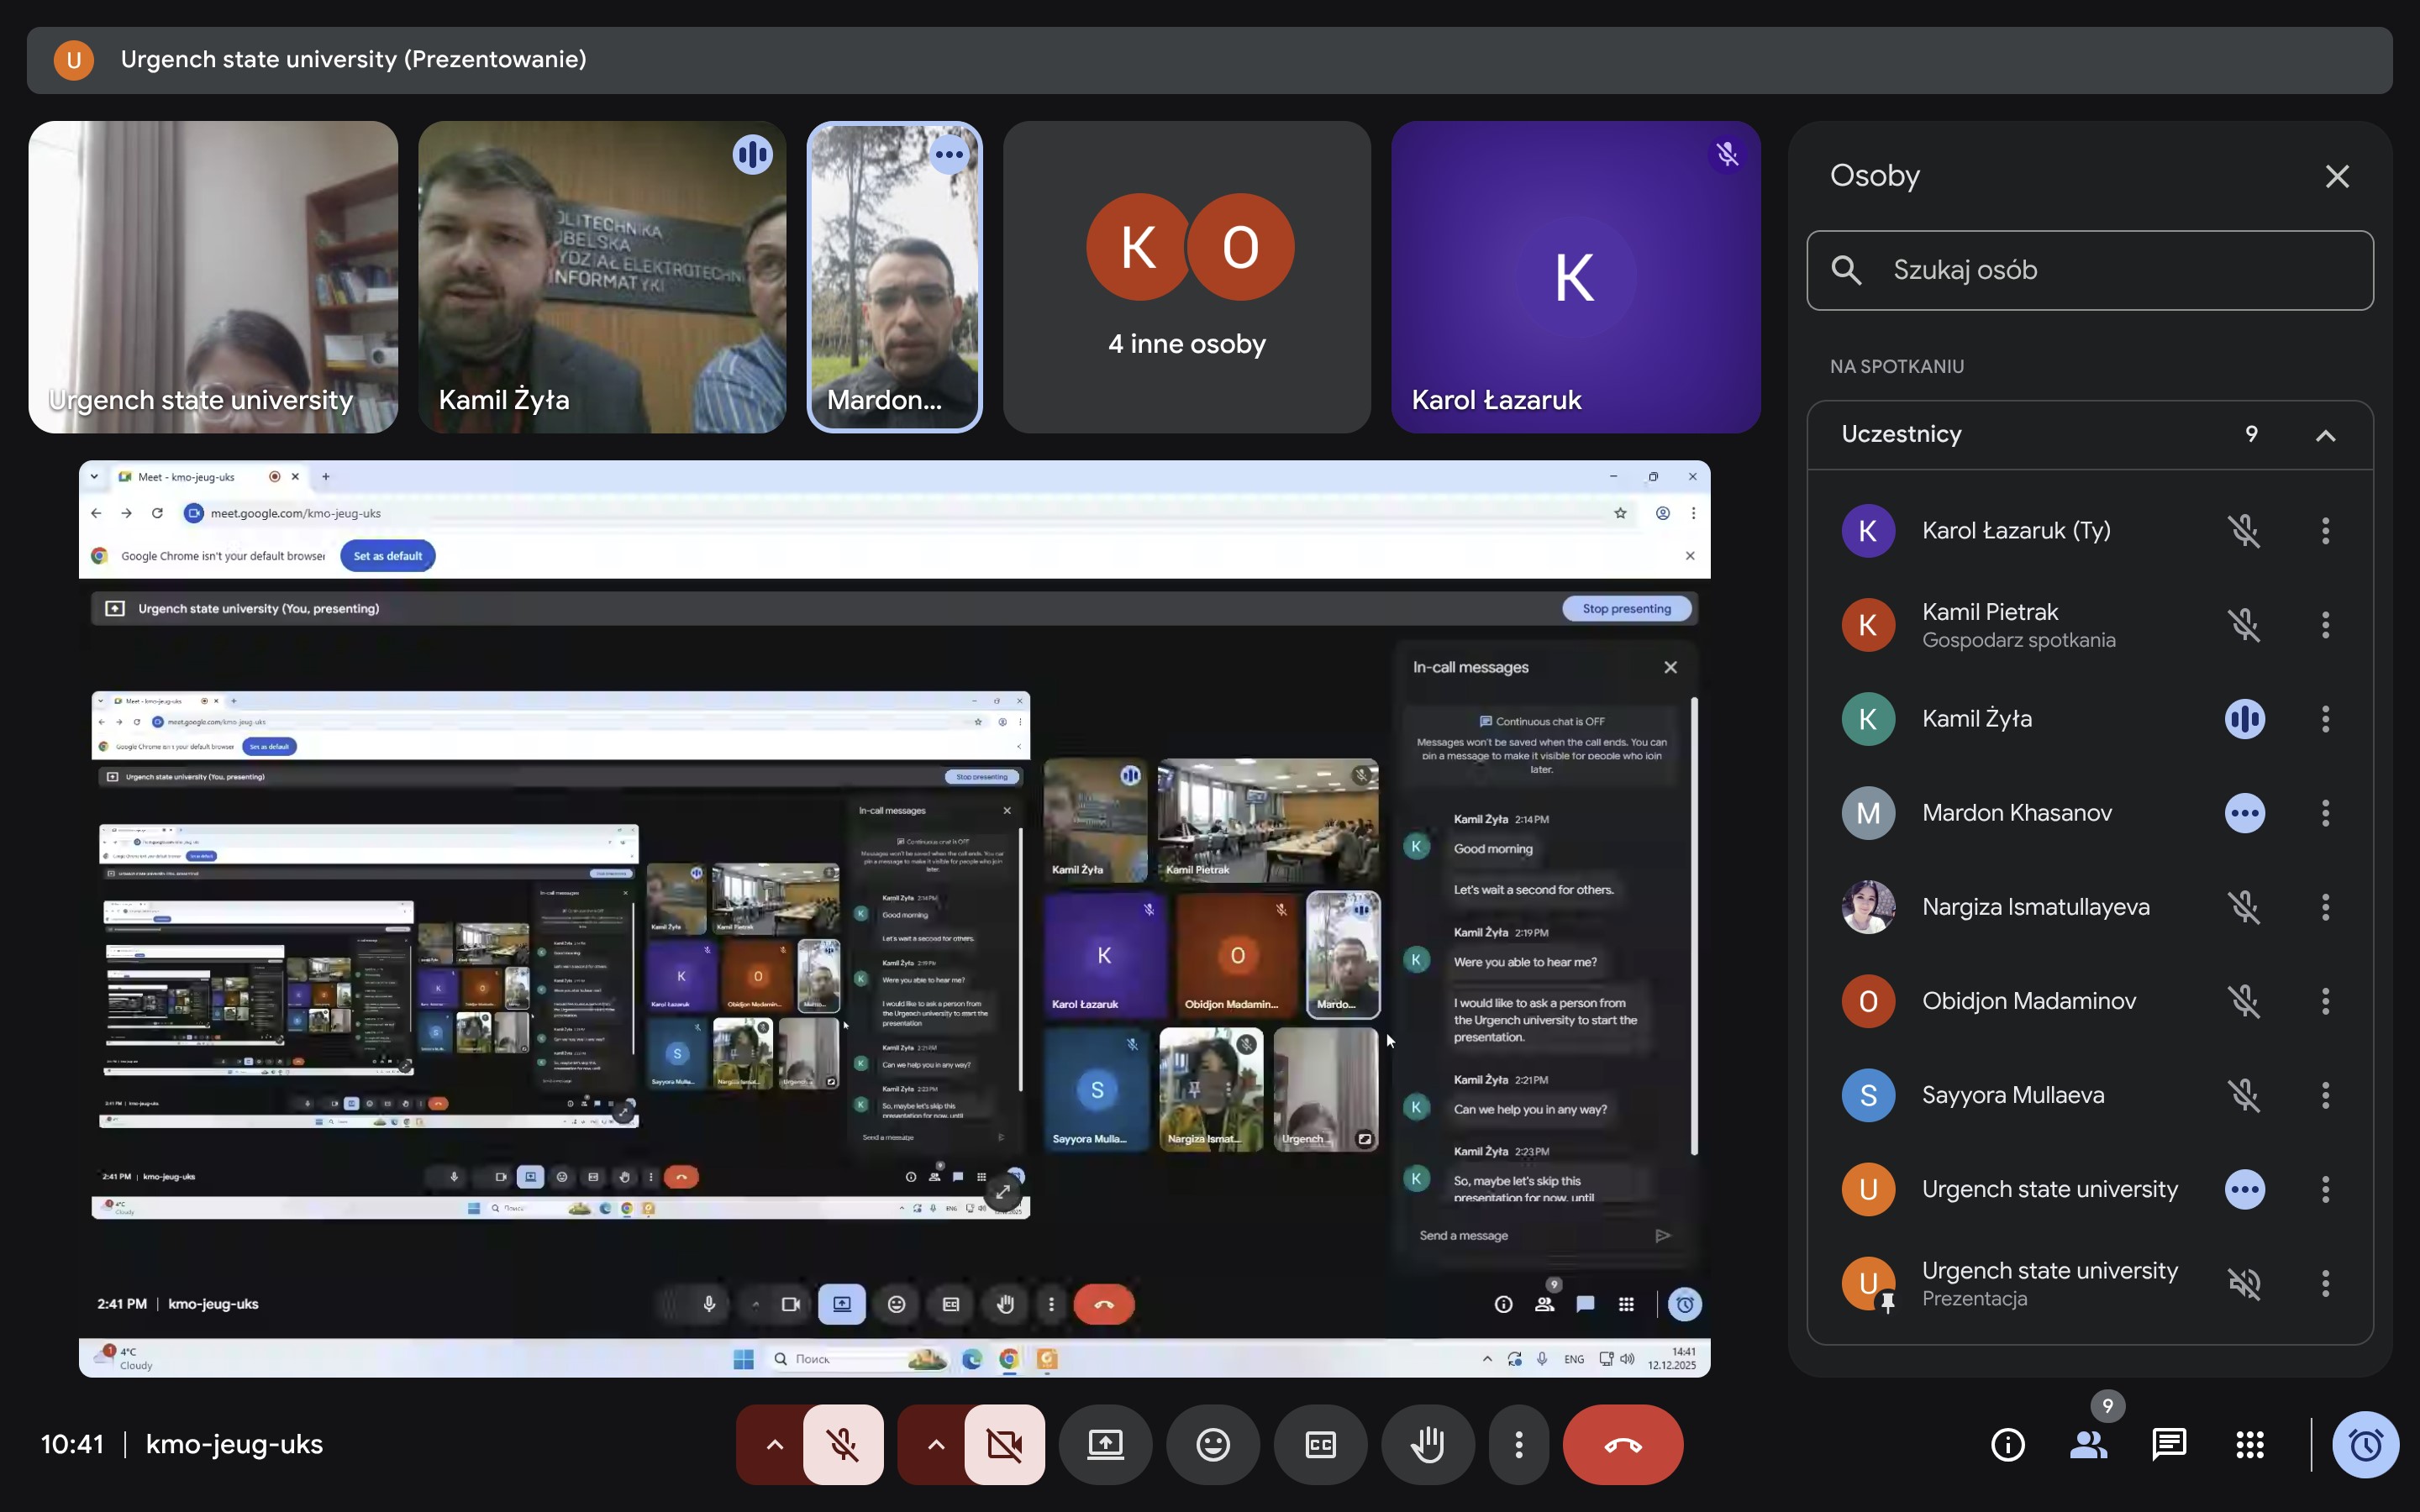Unmute your microphone
Screen dimensions: 2420x1512
(x=843, y=1444)
